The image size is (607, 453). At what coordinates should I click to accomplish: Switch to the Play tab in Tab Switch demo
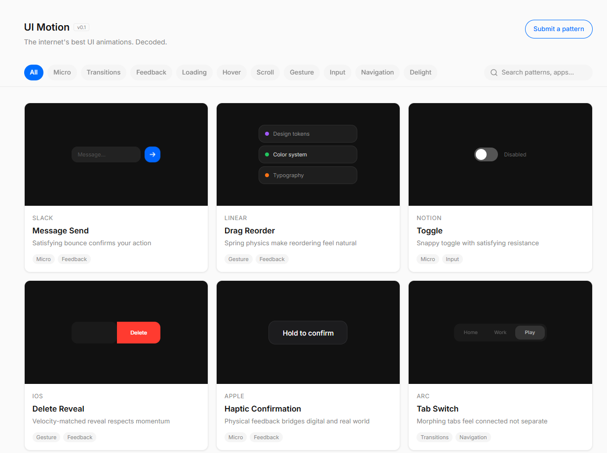tap(530, 332)
